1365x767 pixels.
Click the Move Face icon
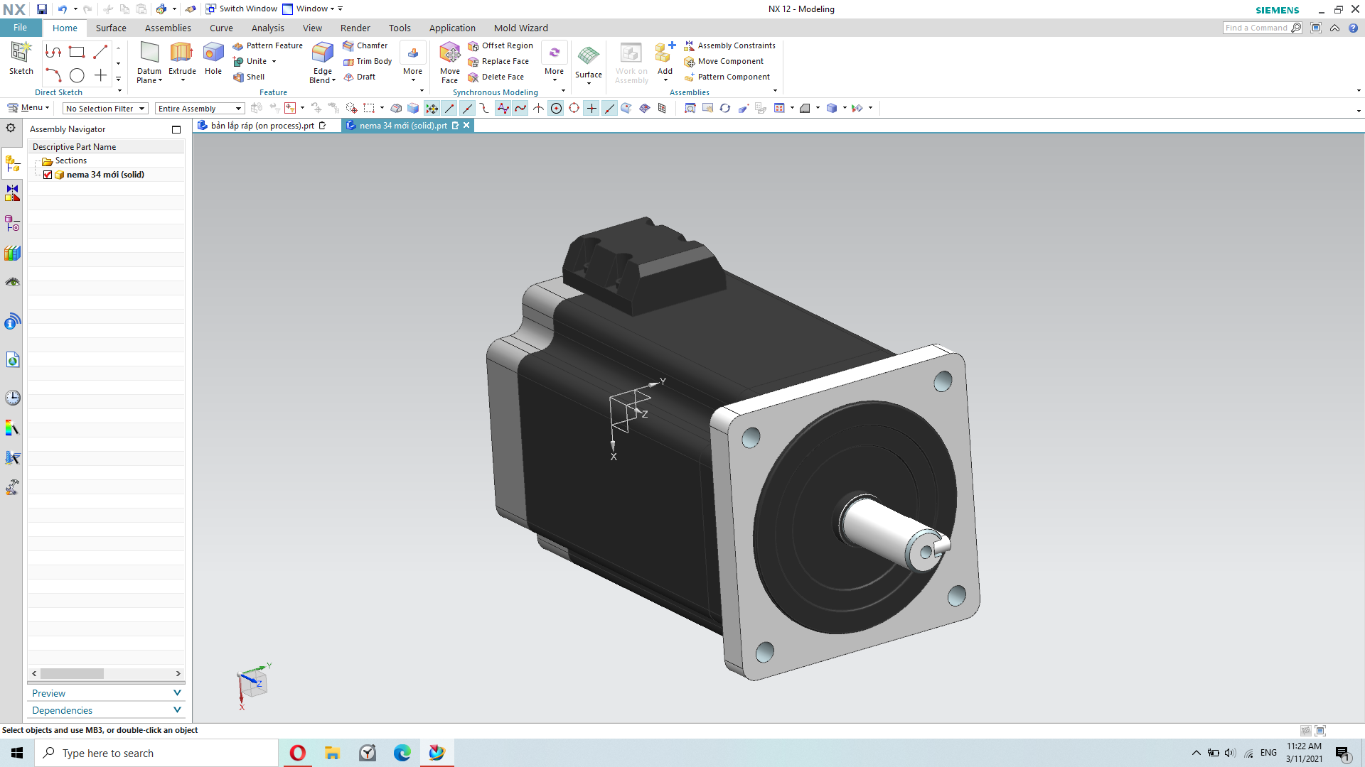click(x=449, y=53)
